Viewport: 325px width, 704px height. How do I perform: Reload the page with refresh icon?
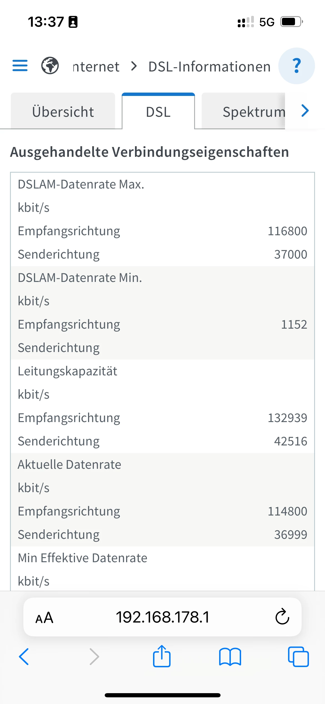click(x=282, y=617)
